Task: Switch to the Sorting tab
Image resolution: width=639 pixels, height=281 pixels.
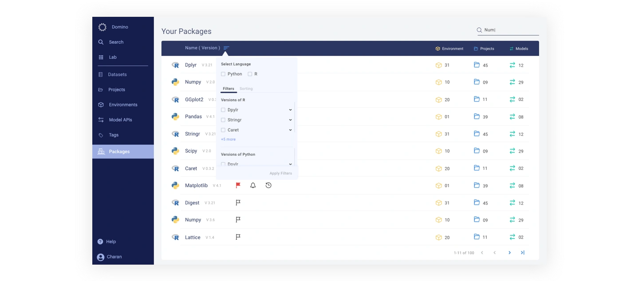Action: [x=246, y=89]
